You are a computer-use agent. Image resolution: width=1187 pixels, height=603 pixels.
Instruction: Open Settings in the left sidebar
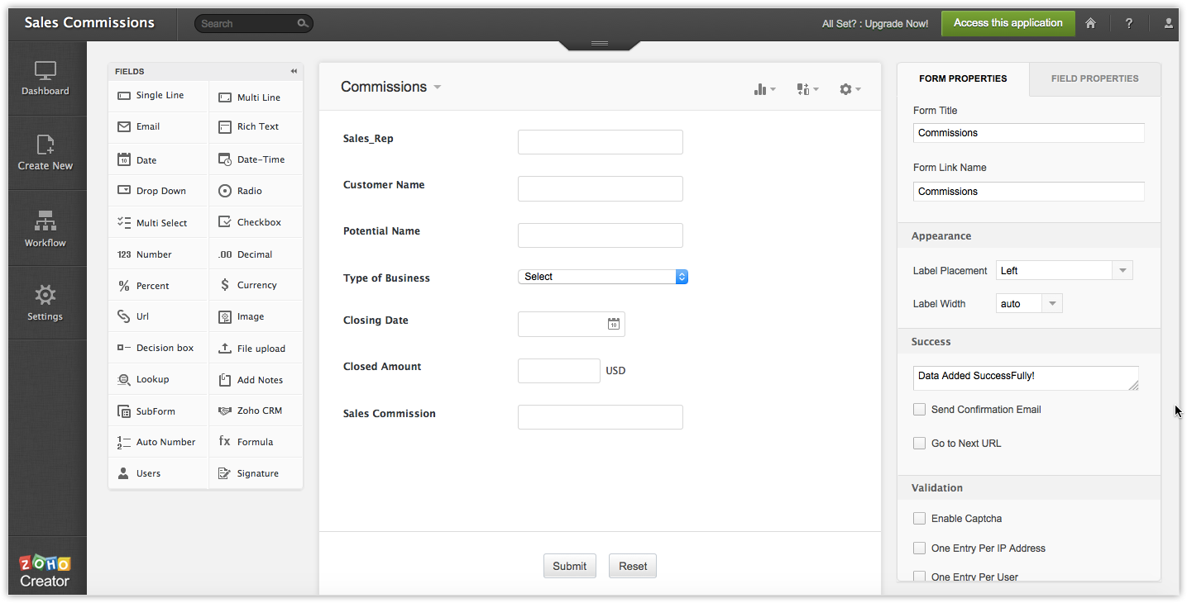coord(45,303)
